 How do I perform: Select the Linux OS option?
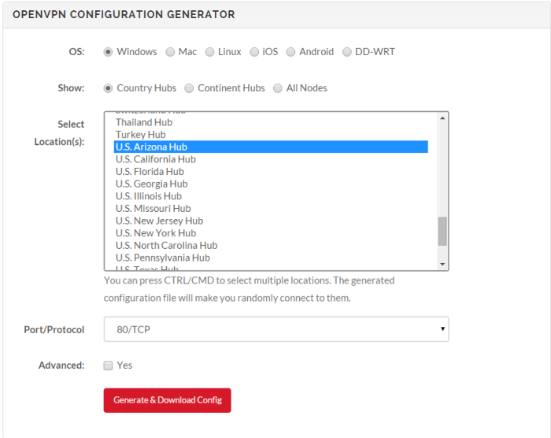(x=210, y=52)
